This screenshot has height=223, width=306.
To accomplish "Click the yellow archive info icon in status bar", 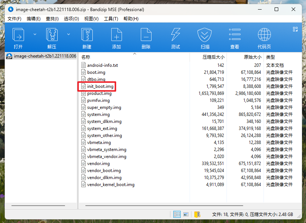I will 197,215.
